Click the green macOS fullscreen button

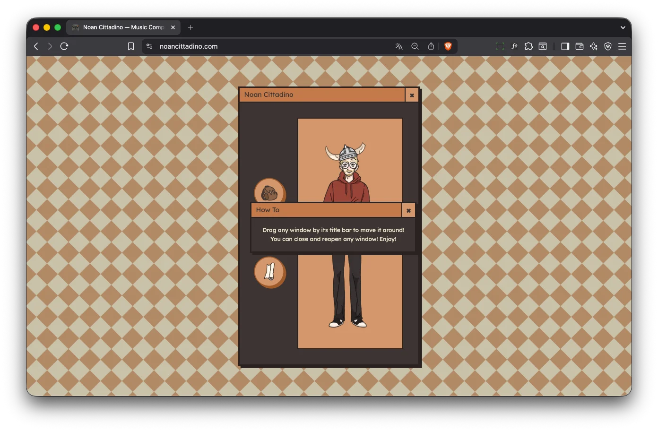58,27
